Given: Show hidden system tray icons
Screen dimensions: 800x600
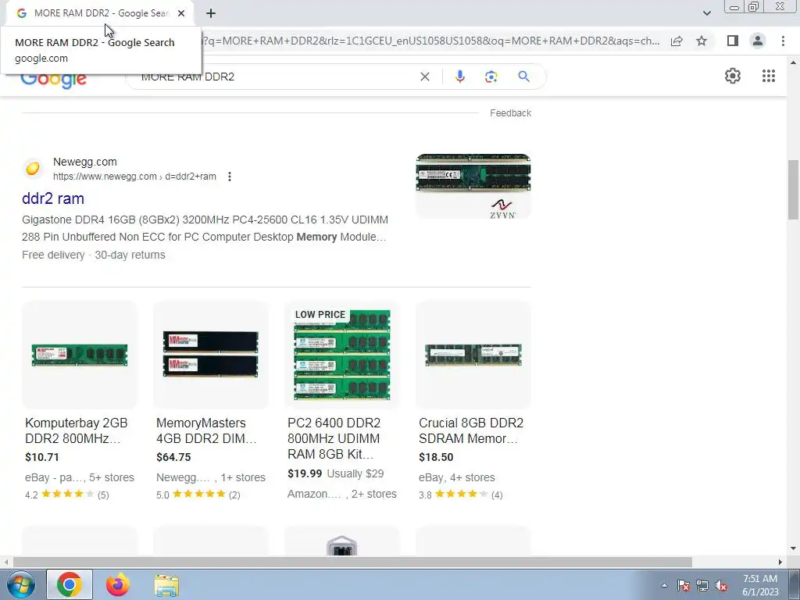Looking at the screenshot, I should [x=664, y=585].
